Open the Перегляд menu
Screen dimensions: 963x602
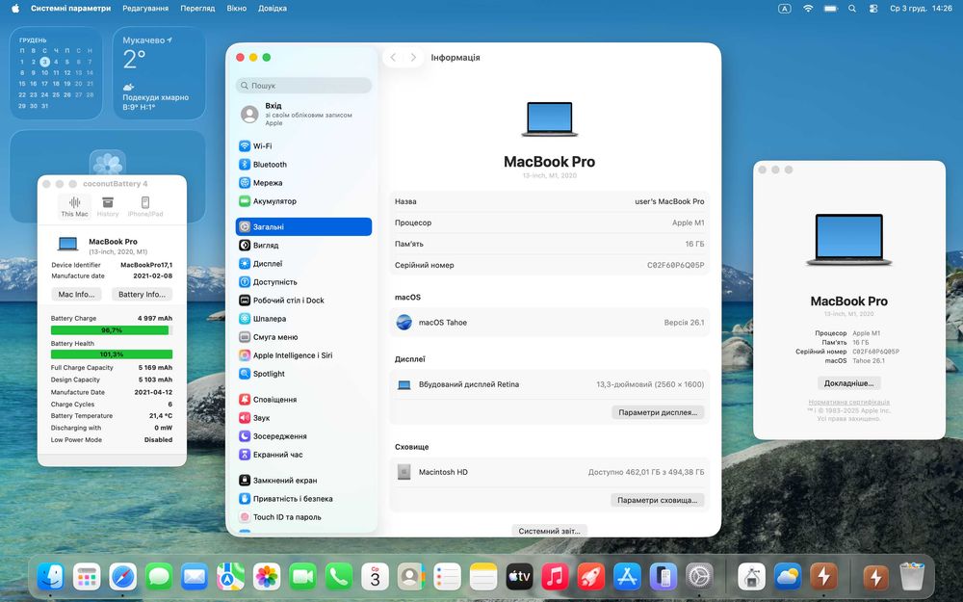197,9
